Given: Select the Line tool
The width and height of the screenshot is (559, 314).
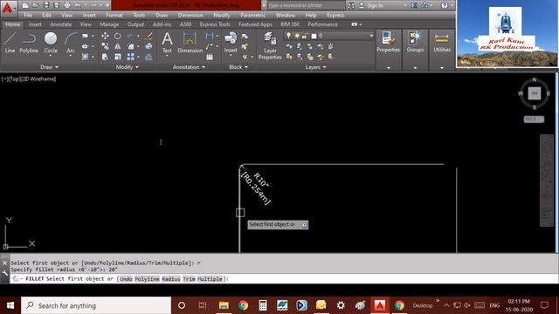Looking at the screenshot, I should click(10, 43).
